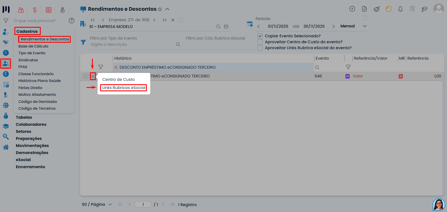Click the help question mark icon
This screenshot has height=212, width=447.
click(72, 21)
